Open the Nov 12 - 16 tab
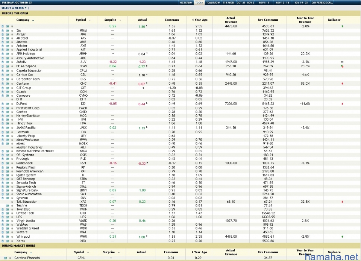The image size is (361, 261). pos(282,3)
